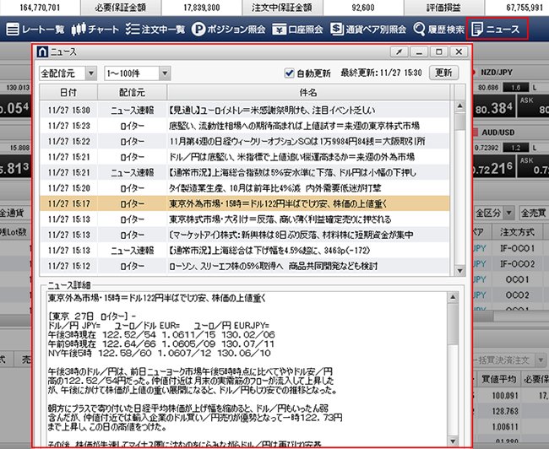Expand the 全配信元 source dropdown
The height and width of the screenshot is (449, 549).
click(68, 73)
